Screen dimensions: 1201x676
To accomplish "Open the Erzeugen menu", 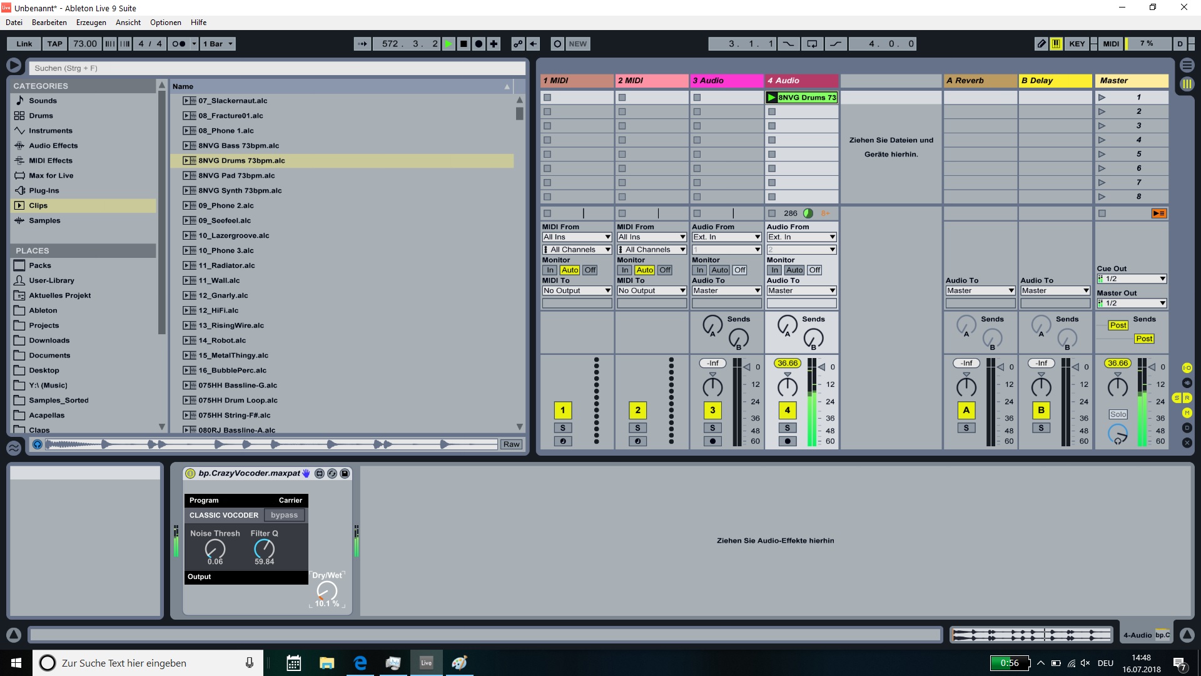I will 91,23.
